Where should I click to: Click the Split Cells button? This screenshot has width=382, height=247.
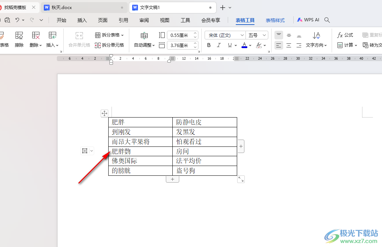(x=109, y=45)
